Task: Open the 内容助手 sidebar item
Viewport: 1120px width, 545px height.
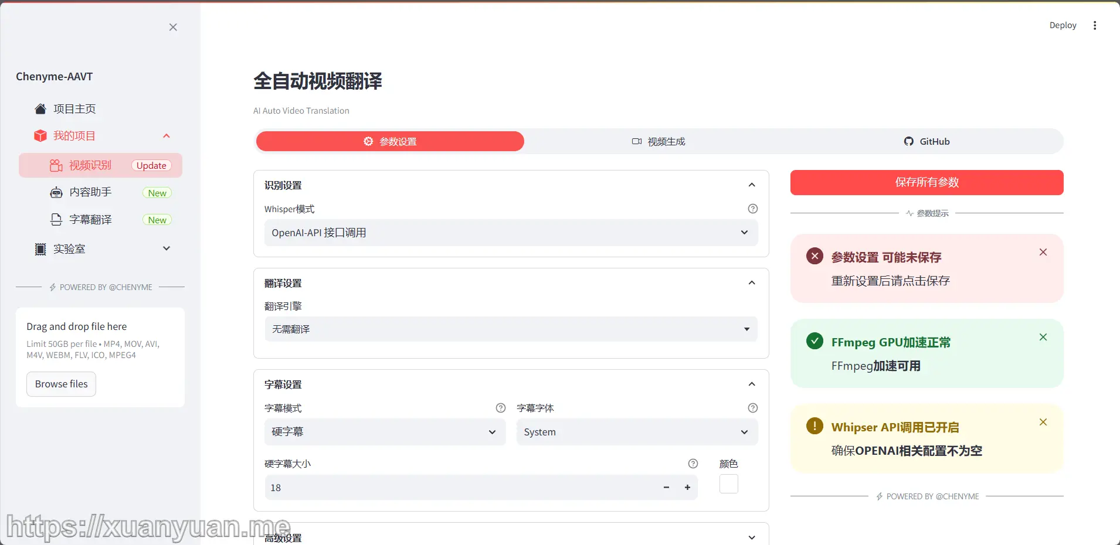Action: pyautogui.click(x=100, y=192)
